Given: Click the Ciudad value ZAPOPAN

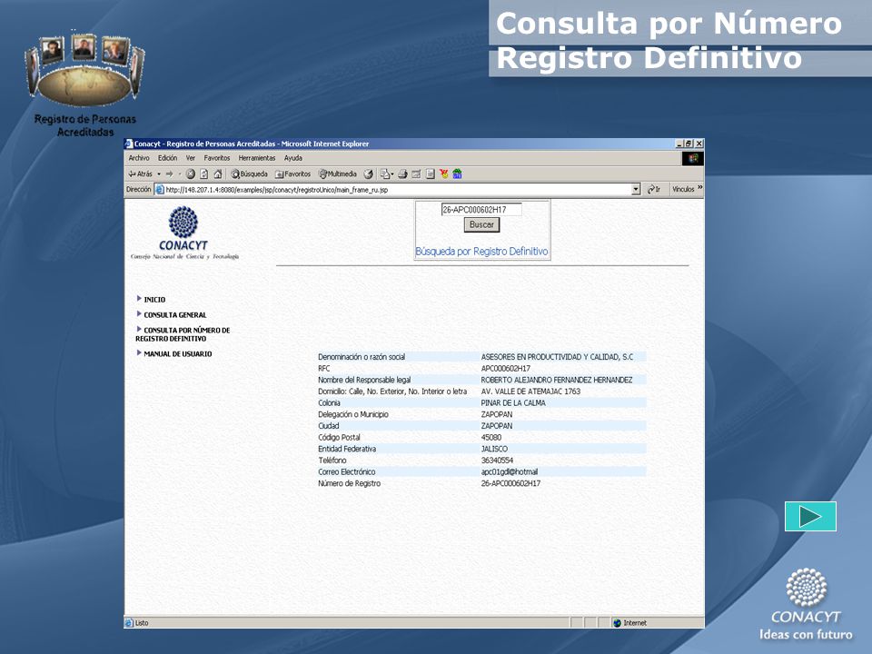Looking at the screenshot, I should pyautogui.click(x=497, y=426).
